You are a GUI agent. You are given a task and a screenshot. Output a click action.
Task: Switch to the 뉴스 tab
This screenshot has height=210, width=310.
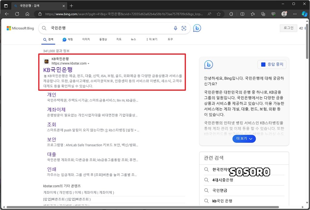click(x=134, y=40)
